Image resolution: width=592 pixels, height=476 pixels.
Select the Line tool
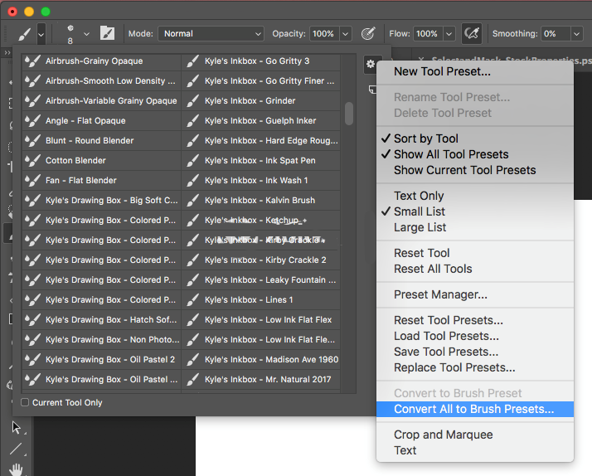[16, 449]
